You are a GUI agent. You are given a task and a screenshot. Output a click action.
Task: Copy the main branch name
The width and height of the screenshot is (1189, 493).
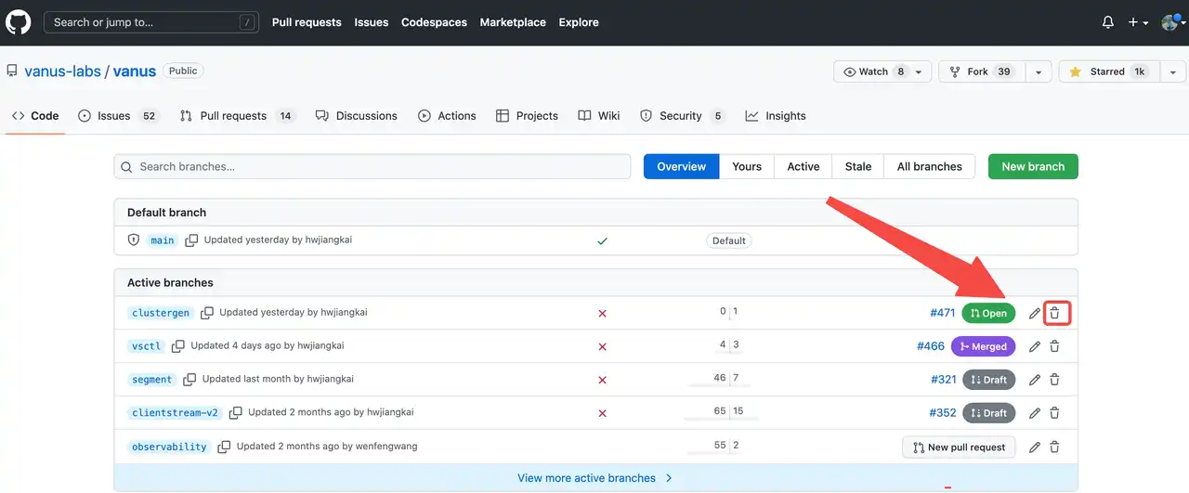pos(191,240)
